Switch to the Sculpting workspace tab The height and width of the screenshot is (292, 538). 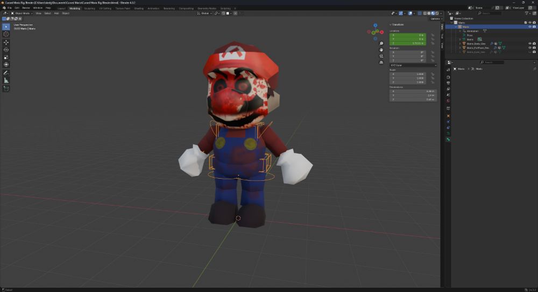[x=89, y=8]
